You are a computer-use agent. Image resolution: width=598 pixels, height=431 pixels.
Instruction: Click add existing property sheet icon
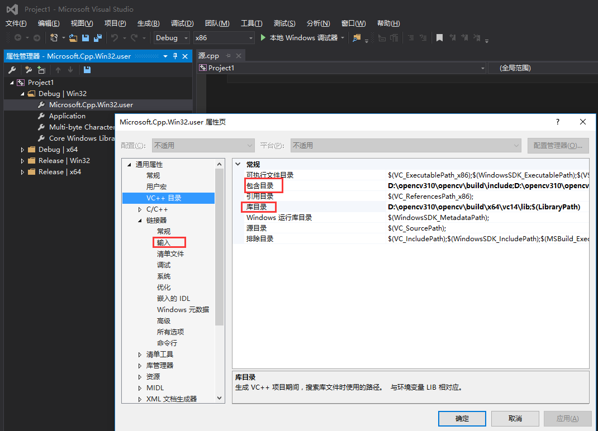coord(41,70)
